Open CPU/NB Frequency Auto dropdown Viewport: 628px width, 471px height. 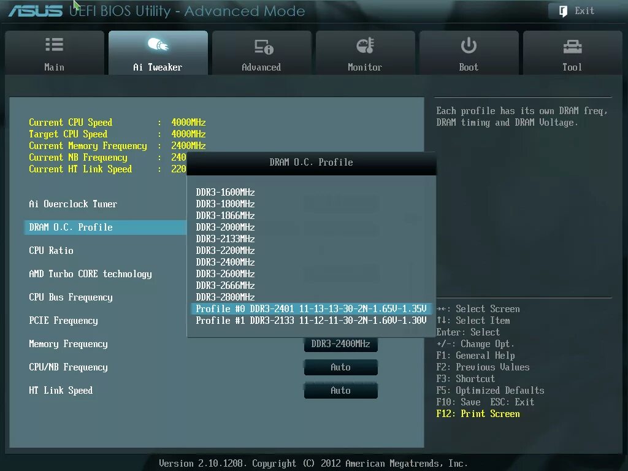click(x=341, y=367)
